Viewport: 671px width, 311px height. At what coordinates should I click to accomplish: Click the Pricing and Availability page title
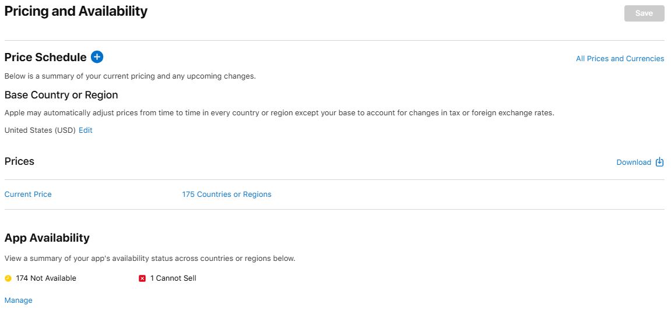[76, 12]
